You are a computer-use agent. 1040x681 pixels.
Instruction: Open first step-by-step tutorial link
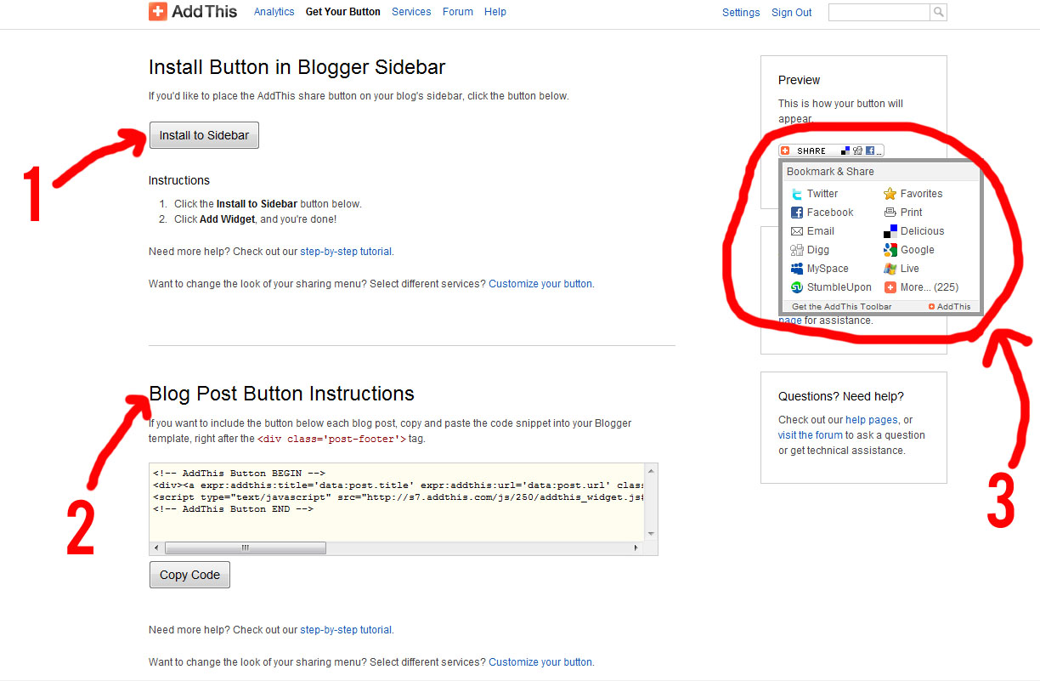(346, 252)
